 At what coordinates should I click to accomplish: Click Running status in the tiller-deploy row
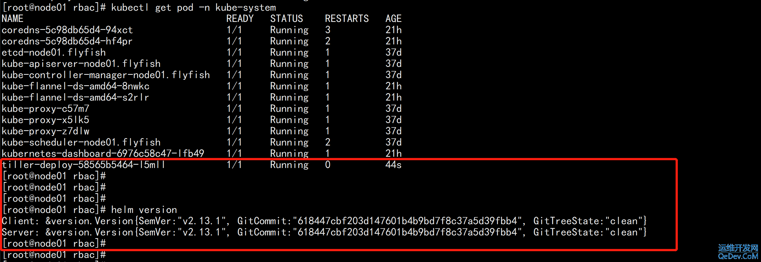coord(289,164)
